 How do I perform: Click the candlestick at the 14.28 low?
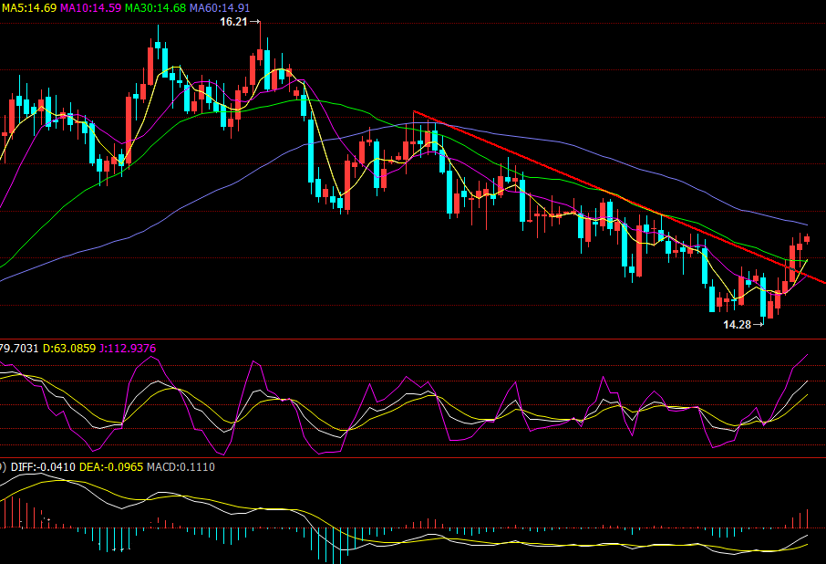tap(769, 309)
